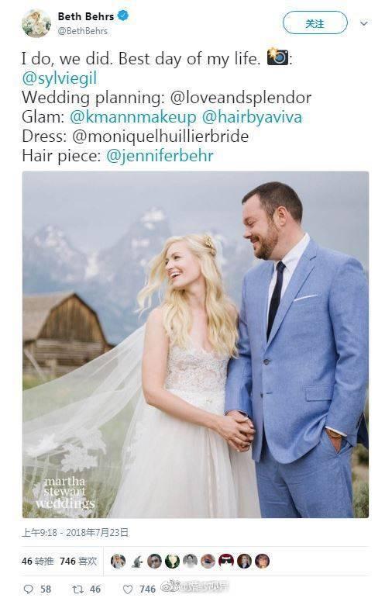
Task: Click the retweet arrows icon
Action: tap(77, 589)
